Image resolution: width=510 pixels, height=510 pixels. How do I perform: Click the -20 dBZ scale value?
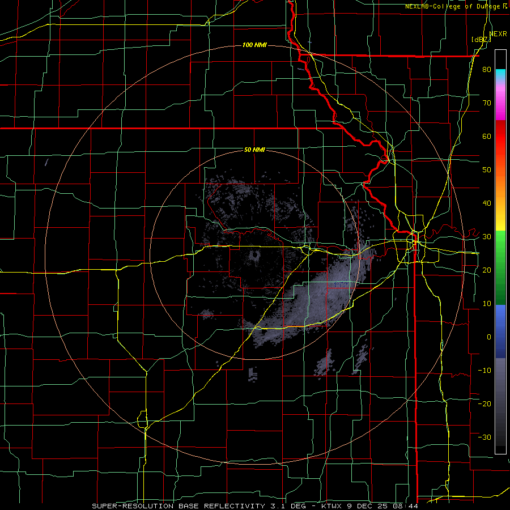484,403
